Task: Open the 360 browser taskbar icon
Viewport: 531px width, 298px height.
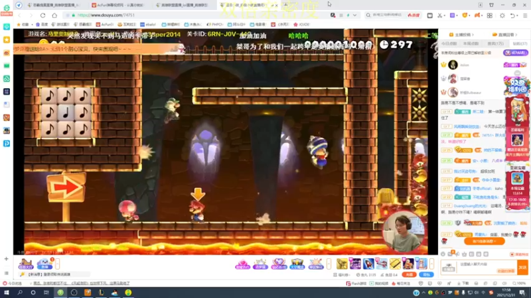Action: click(60, 293)
